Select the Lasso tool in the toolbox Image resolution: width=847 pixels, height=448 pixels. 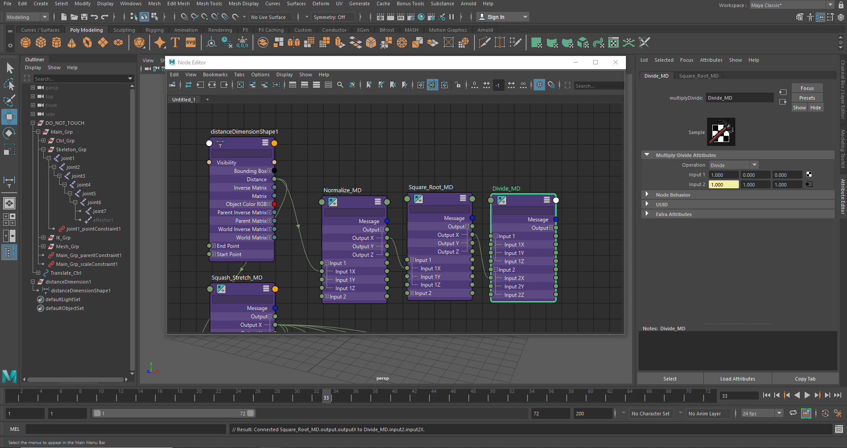click(9, 84)
